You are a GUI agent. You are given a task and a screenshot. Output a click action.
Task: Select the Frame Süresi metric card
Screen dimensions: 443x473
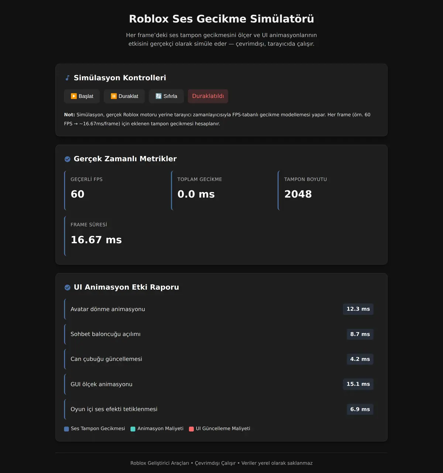click(114, 236)
